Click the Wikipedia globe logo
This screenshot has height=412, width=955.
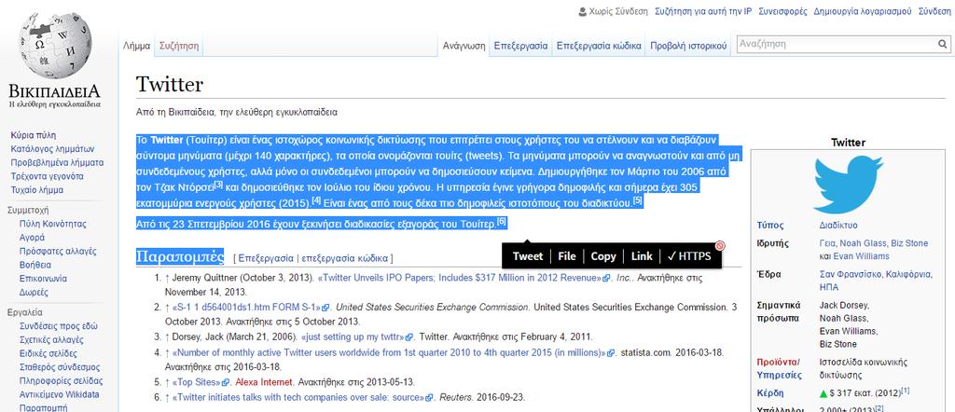coord(55,45)
